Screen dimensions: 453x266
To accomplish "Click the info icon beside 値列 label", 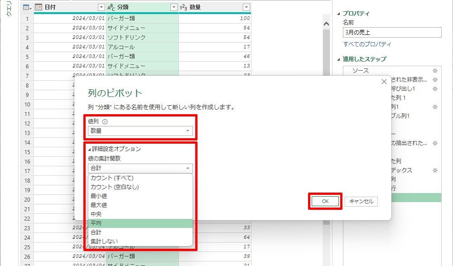I will coord(105,121).
